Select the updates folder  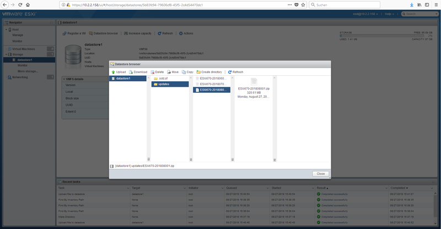pos(170,84)
